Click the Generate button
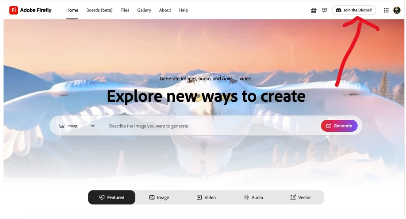The image size is (406, 219). [x=339, y=126]
